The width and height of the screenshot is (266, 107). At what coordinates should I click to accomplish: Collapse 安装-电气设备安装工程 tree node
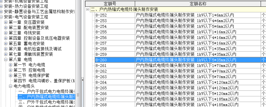[1, 17]
